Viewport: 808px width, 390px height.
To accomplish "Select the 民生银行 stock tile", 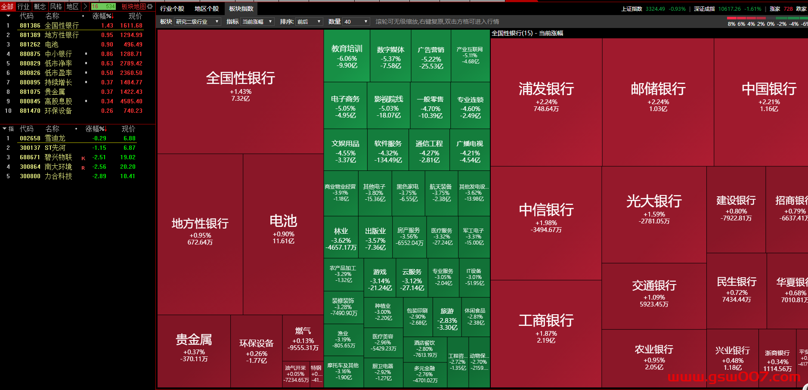I will (737, 291).
